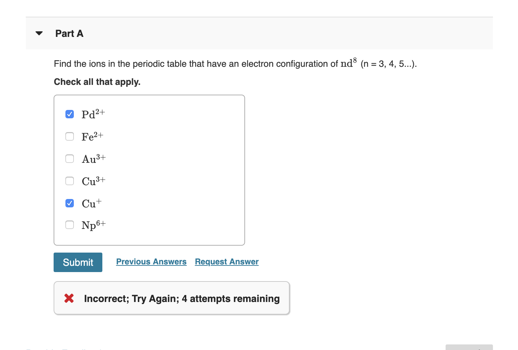Toggle the Fe2+ empty checkbox
Viewport: 518px width, 350px height.
(70, 136)
